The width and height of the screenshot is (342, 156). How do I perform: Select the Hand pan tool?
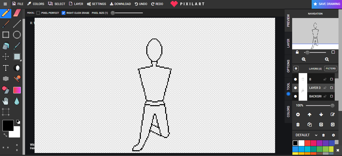(6, 101)
